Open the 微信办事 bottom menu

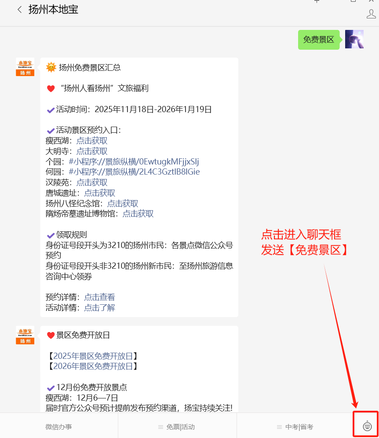coord(59,426)
